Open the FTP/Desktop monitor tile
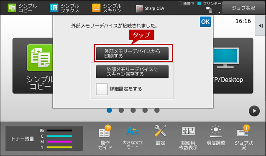The height and width of the screenshot is (156, 266). click(233, 65)
